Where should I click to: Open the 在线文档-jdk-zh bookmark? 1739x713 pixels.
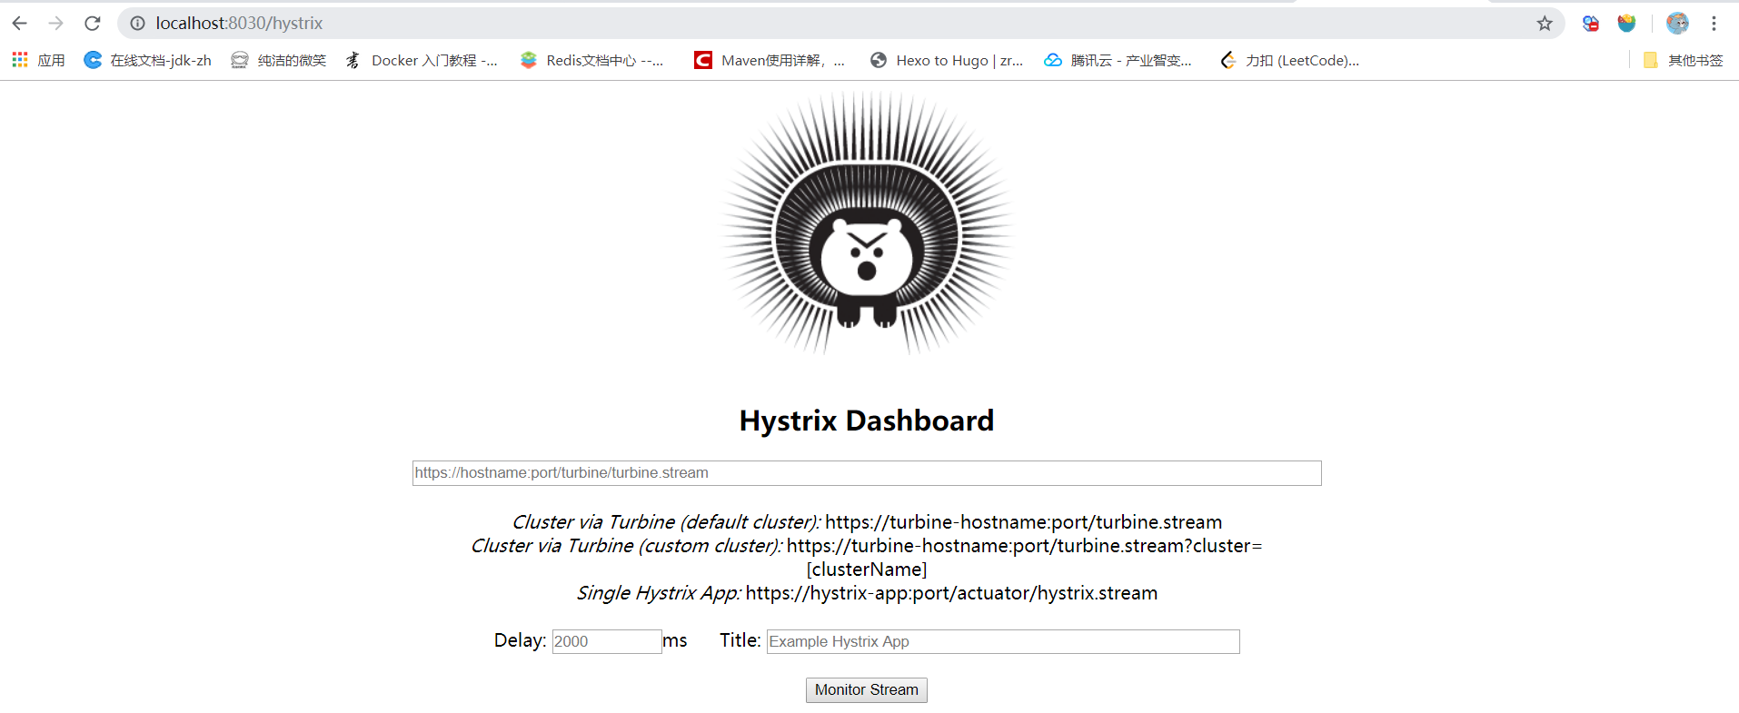coord(147,60)
